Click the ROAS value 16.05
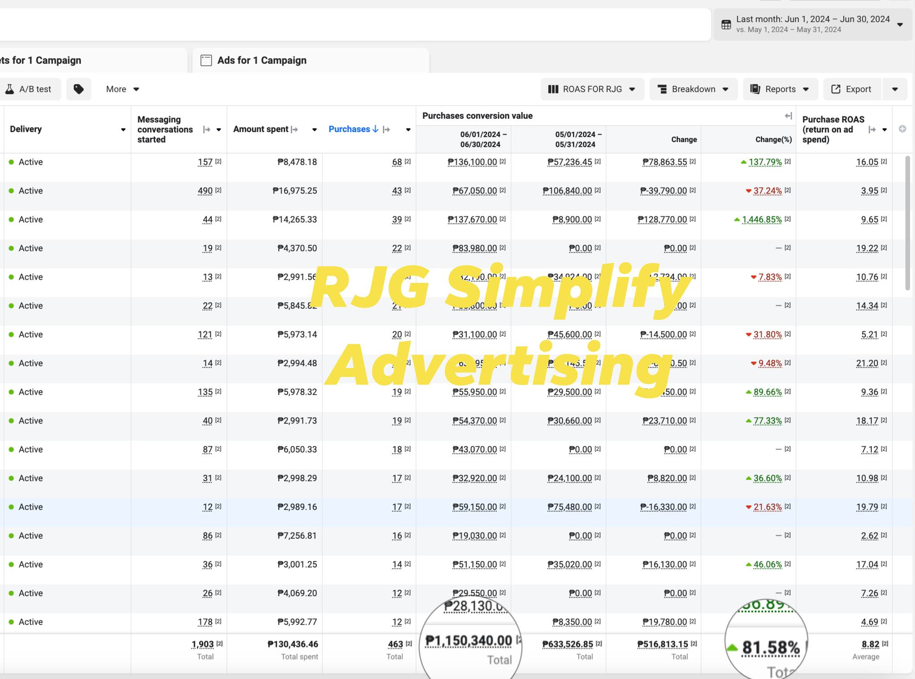The image size is (915, 679). click(x=867, y=162)
